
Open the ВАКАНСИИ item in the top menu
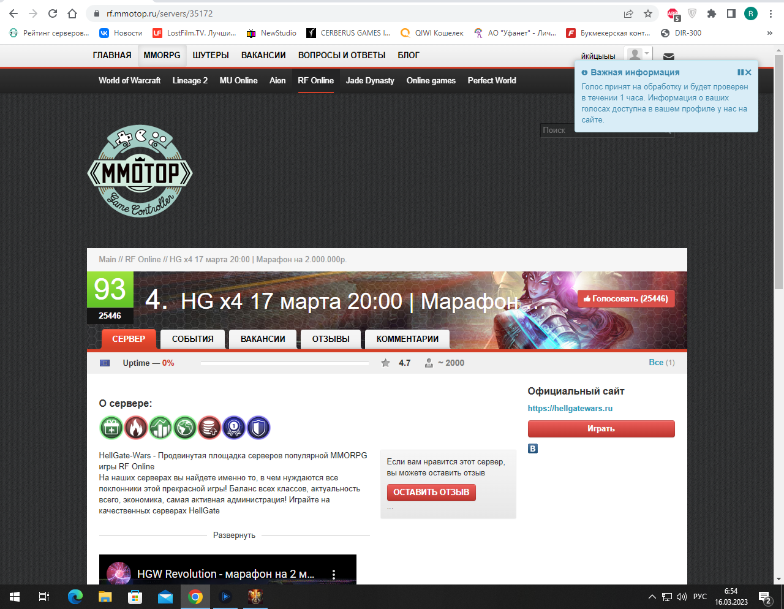[263, 55]
